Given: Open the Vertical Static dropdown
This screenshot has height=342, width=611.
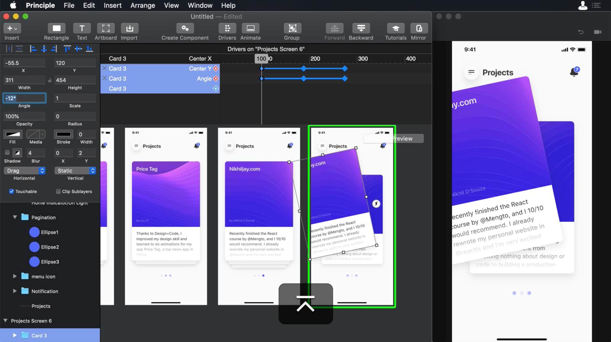Looking at the screenshot, I should [x=75, y=171].
